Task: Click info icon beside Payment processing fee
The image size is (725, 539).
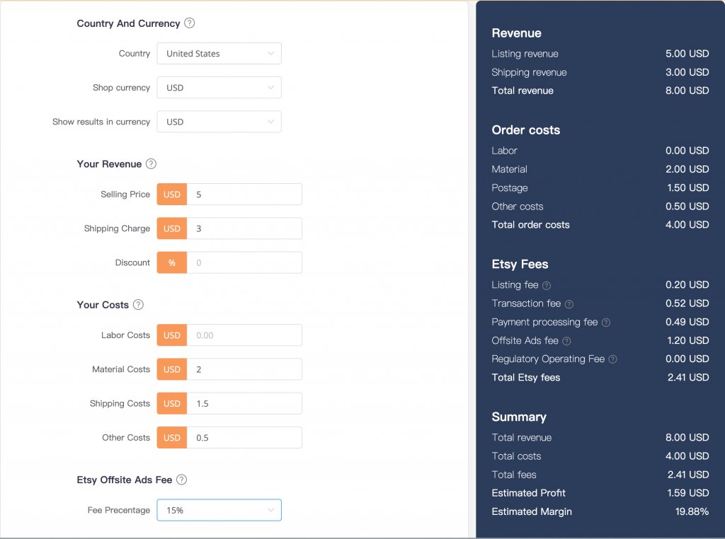Action: [606, 323]
